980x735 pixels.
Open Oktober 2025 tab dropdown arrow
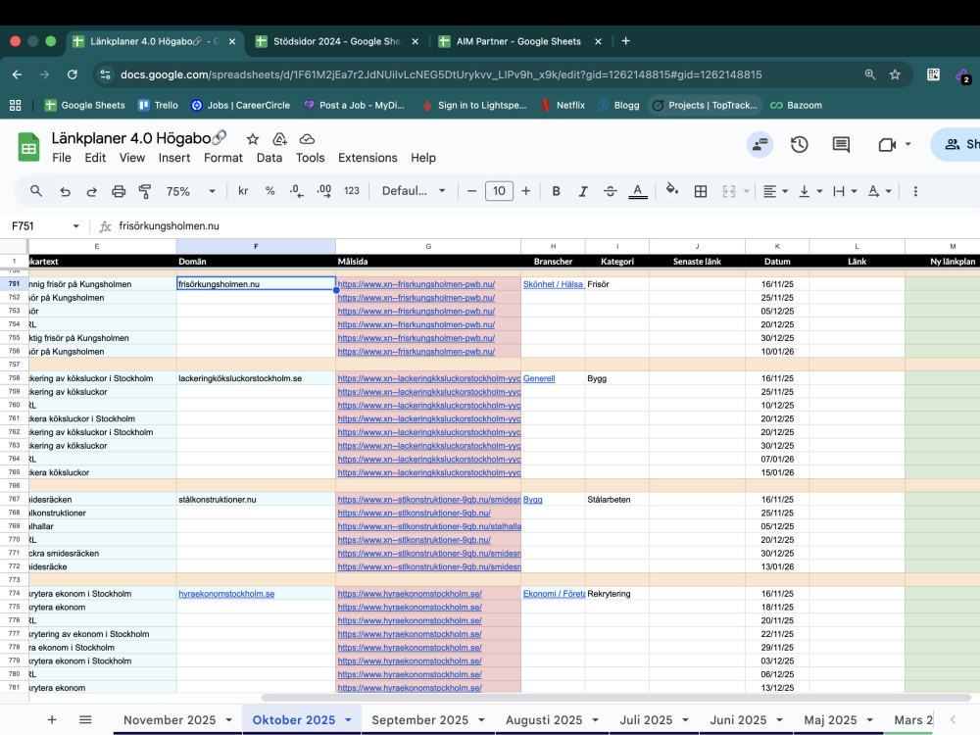348,720
